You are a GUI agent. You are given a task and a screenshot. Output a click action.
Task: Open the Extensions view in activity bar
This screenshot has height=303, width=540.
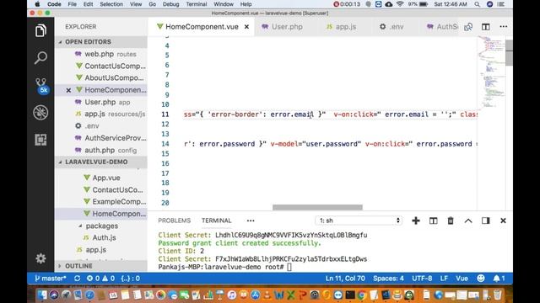point(40,140)
